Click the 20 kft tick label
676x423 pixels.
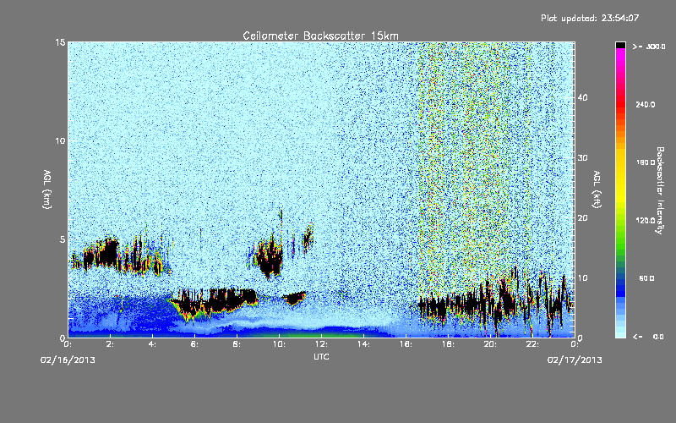(582, 217)
